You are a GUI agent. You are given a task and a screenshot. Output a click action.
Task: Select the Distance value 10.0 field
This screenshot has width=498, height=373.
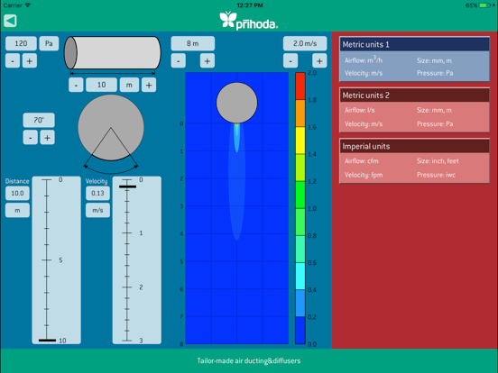[17, 193]
